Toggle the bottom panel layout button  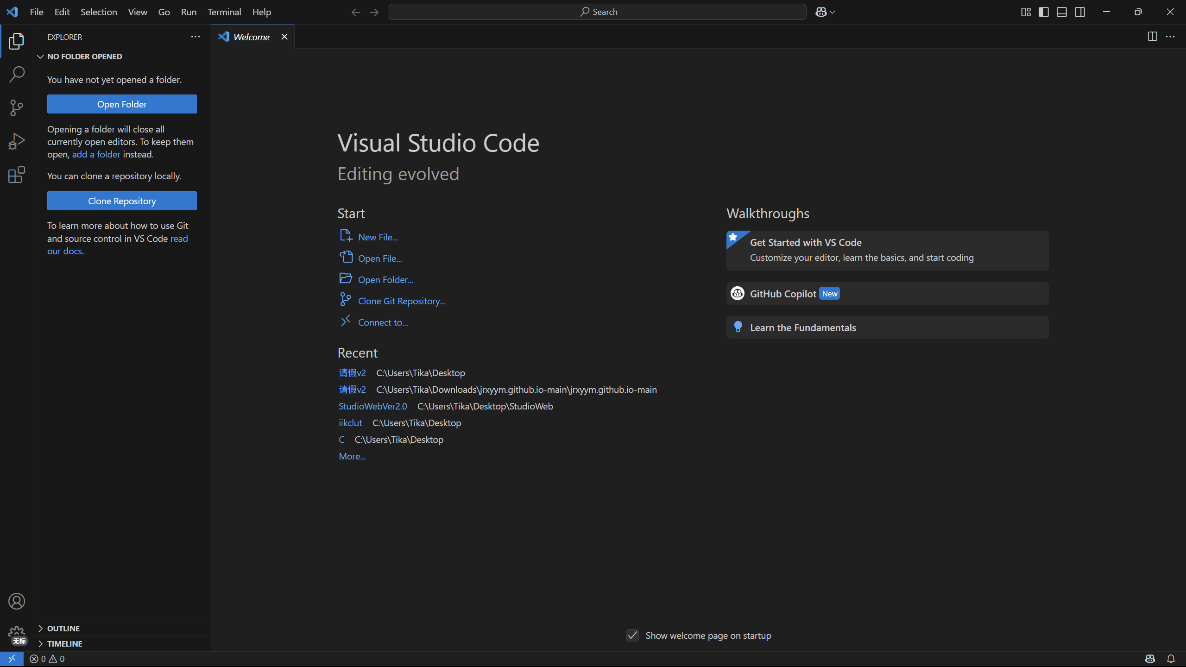coord(1062,12)
